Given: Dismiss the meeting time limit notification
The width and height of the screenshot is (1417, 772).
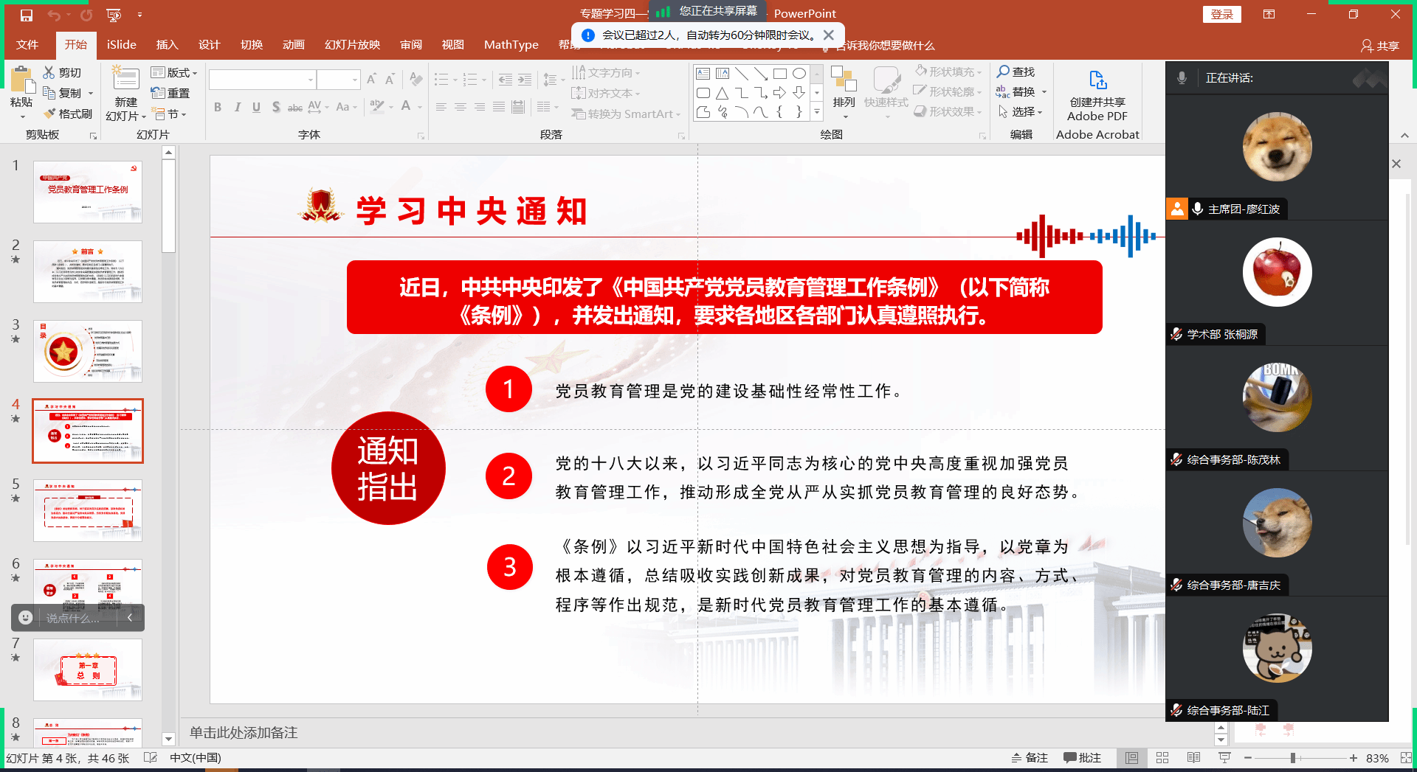Looking at the screenshot, I should [829, 35].
